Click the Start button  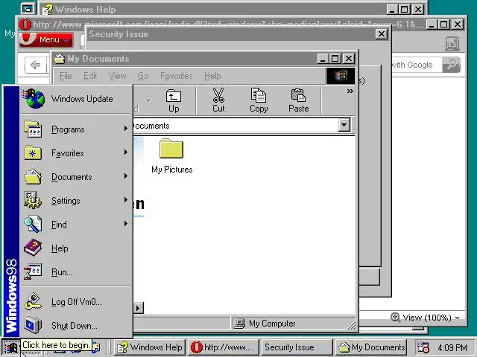[11, 347]
